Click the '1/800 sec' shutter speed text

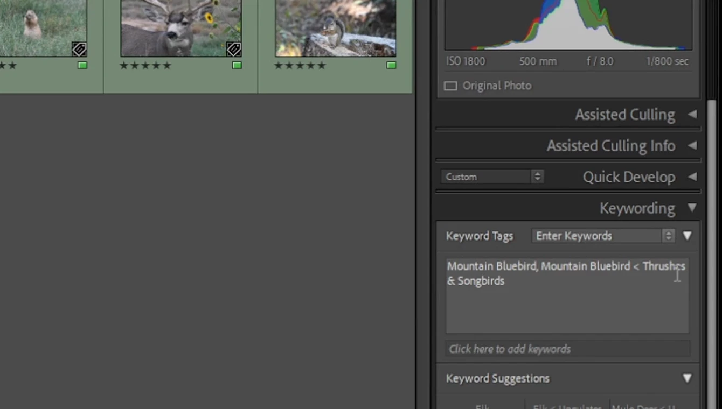pyautogui.click(x=668, y=61)
